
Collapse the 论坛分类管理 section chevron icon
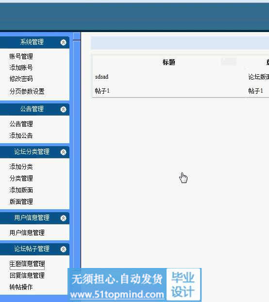[x=63, y=152]
